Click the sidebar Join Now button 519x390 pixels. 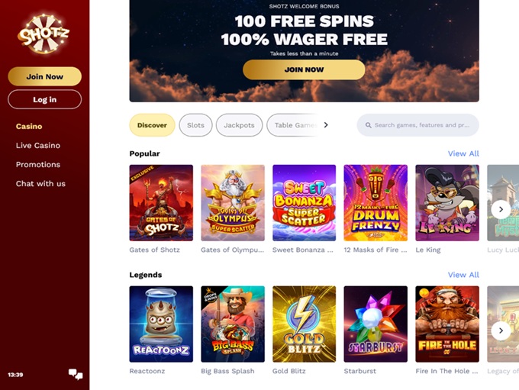tap(45, 76)
